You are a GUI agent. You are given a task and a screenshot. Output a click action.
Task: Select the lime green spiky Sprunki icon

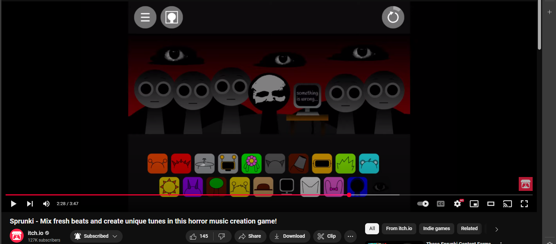(x=346, y=163)
